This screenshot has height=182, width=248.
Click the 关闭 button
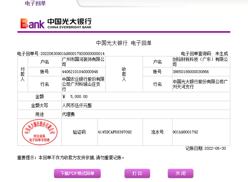point(181,173)
